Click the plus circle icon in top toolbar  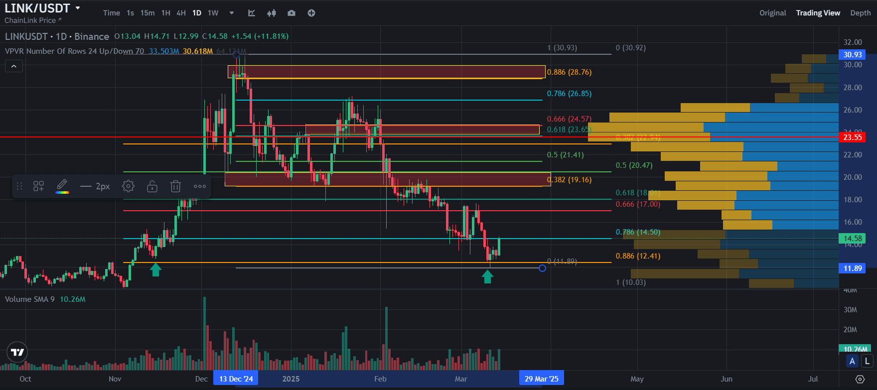click(x=311, y=13)
